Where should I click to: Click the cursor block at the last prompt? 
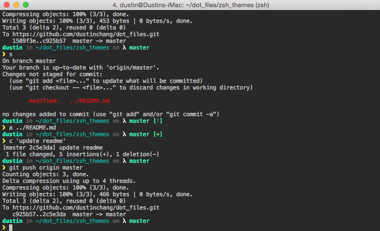click(11, 228)
